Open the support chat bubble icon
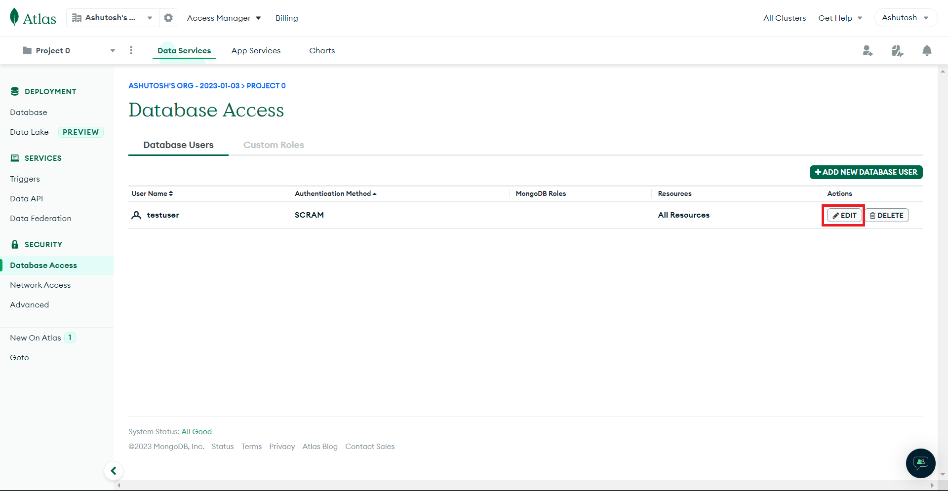Screen dimensions: 948x491 point(920,463)
